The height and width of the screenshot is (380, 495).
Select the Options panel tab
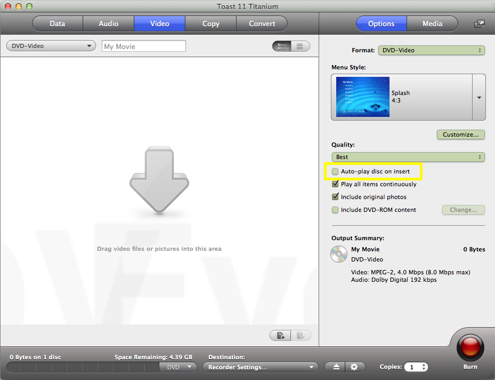pos(382,23)
